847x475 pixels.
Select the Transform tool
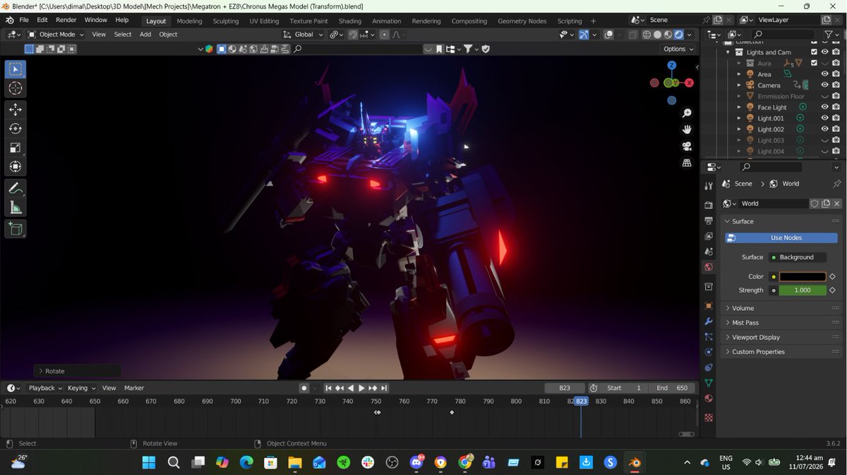coord(16,167)
